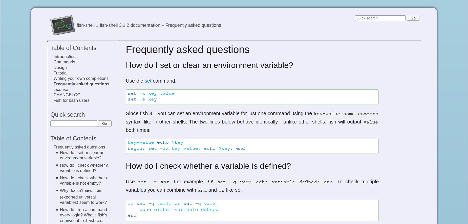Open the fish-shell breadcrumb link
Screen dimensions: 468x224
click(86, 25)
